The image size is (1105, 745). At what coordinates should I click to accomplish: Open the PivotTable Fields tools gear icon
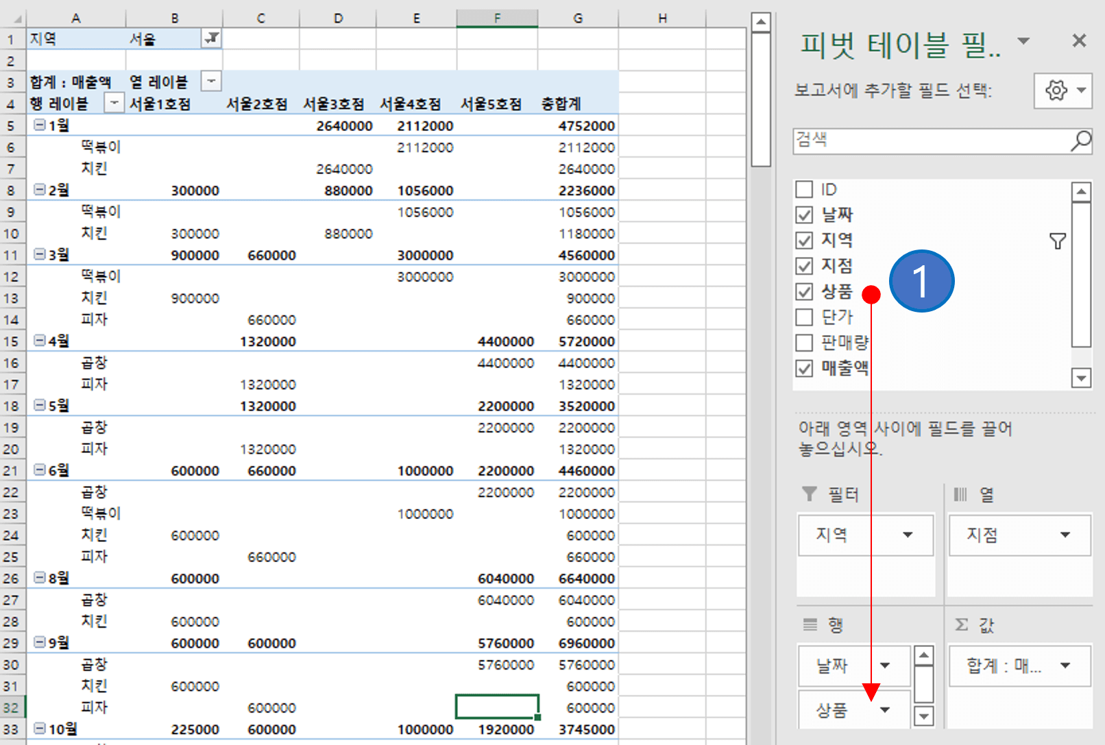pos(1056,90)
